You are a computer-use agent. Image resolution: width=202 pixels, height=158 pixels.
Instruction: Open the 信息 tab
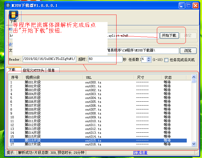click(x=52, y=70)
